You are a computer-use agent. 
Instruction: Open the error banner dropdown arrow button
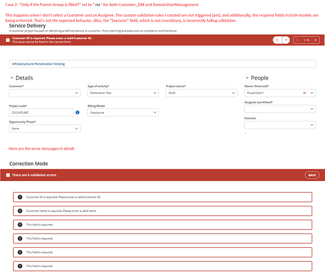point(286,40)
